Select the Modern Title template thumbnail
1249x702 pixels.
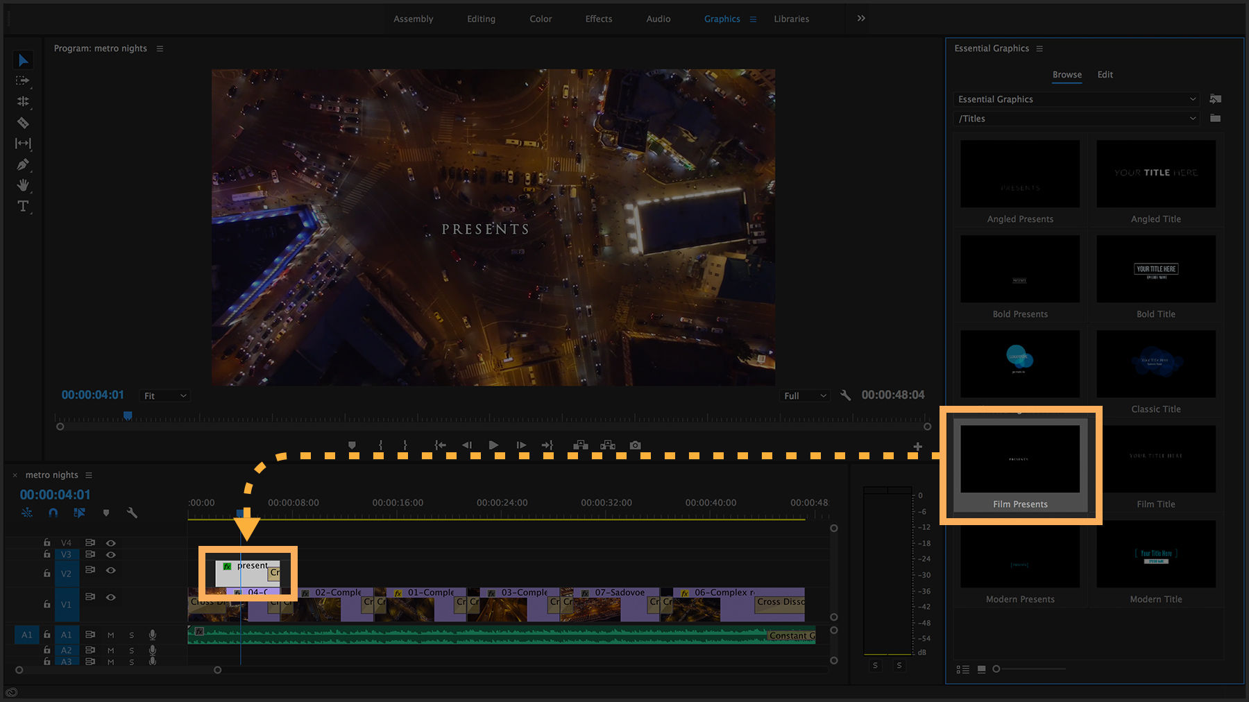[1155, 554]
